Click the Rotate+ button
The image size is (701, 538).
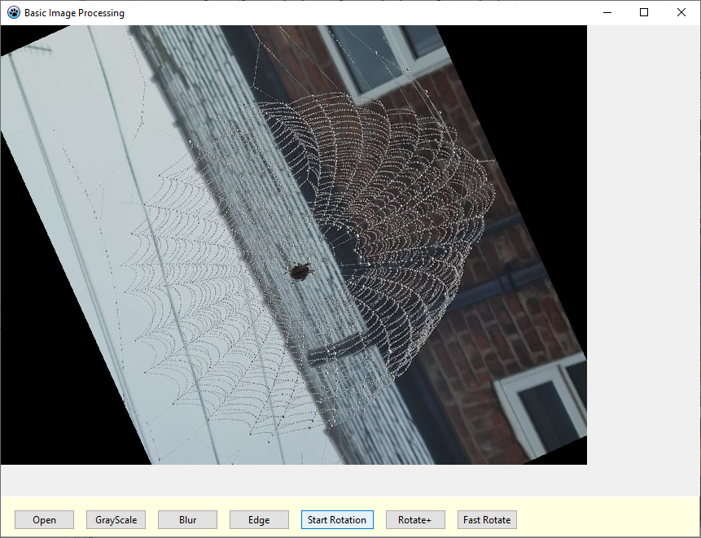click(415, 519)
